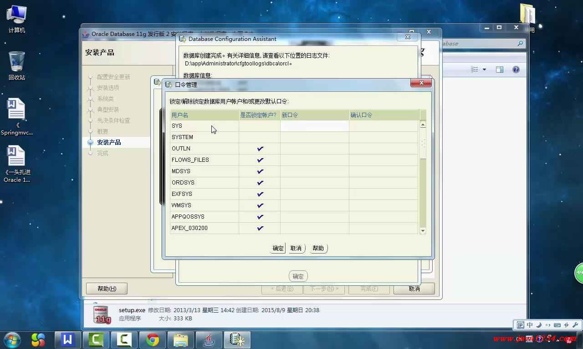Click the Oracle installer title bar icon

click(86, 34)
